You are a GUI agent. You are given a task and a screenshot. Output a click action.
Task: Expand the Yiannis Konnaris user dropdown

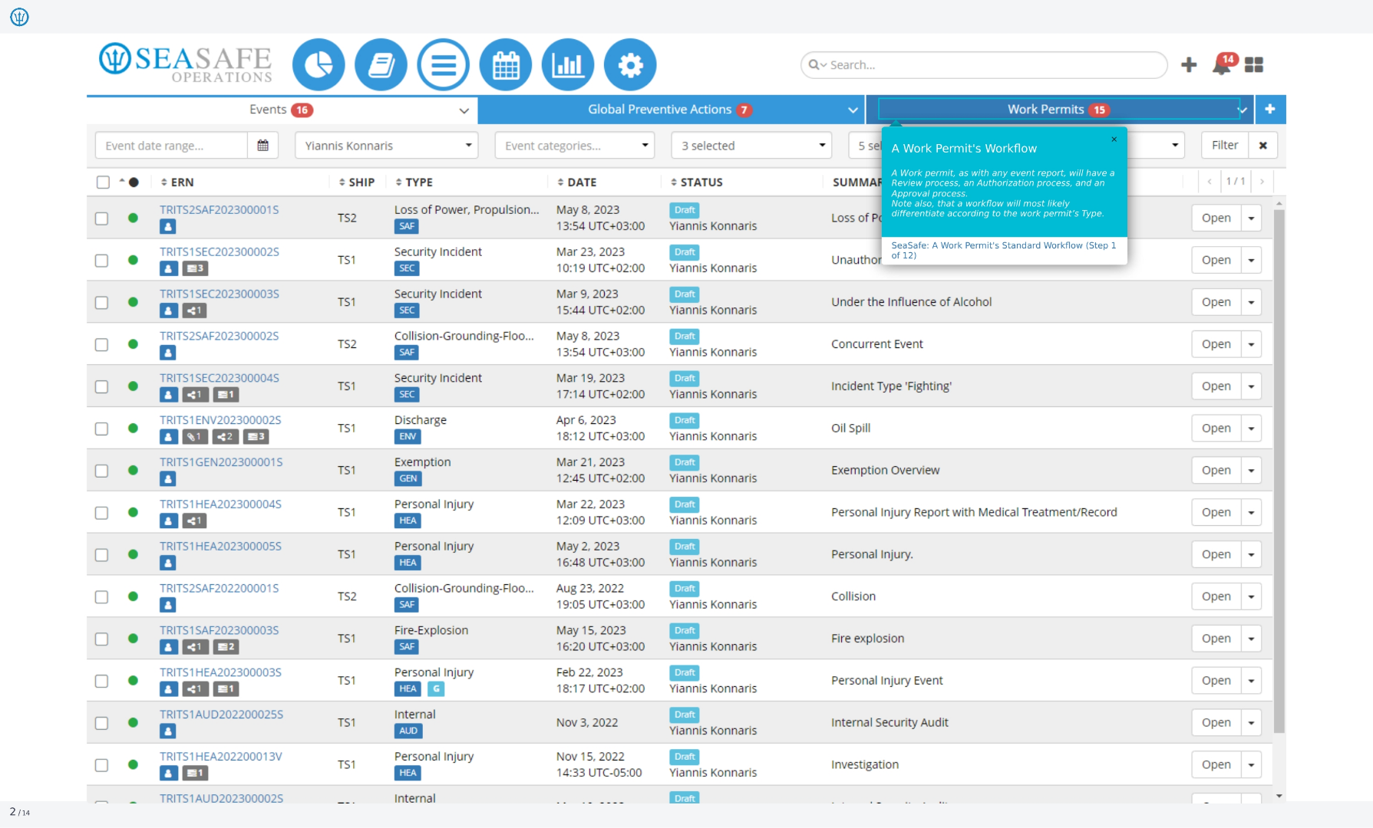coord(386,146)
